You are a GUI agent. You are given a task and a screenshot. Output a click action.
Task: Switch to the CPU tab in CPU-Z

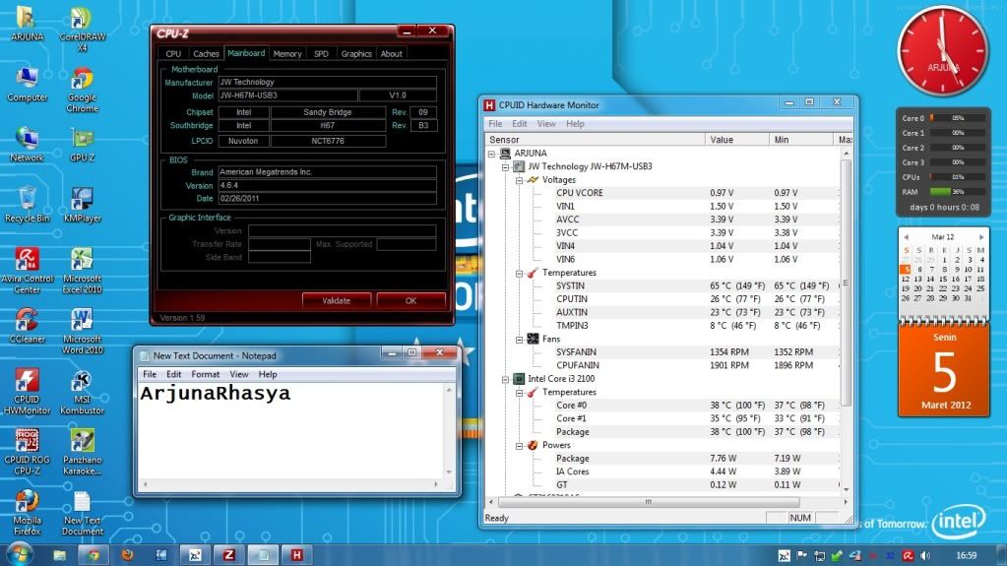(x=173, y=54)
